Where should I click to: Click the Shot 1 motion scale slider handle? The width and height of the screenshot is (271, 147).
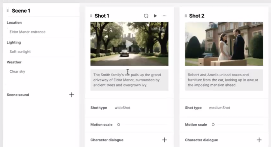(119, 125)
